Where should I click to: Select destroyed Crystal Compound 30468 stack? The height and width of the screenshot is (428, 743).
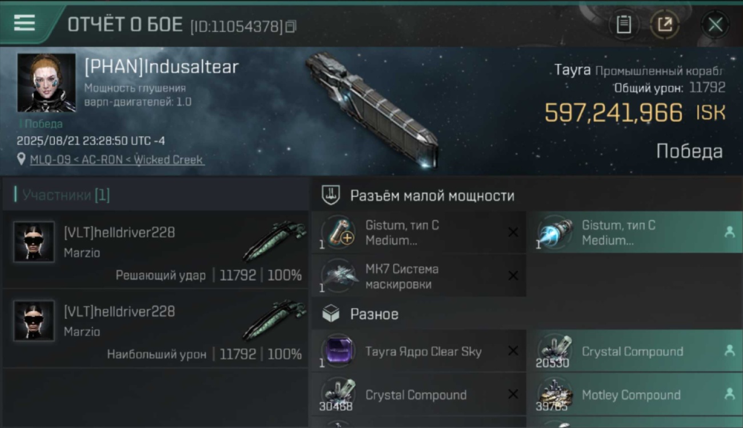(419, 395)
